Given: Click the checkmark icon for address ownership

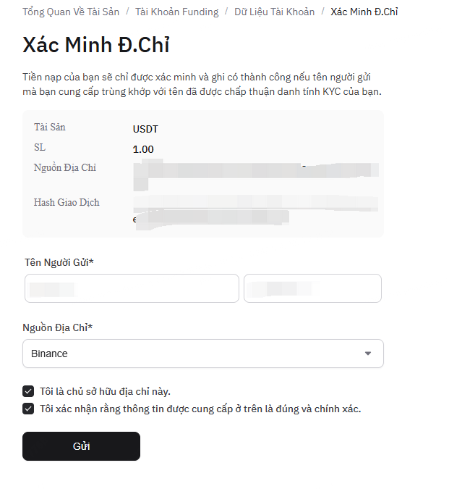Looking at the screenshot, I should 28,391.
